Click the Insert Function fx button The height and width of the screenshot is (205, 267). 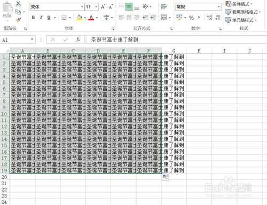(78, 40)
